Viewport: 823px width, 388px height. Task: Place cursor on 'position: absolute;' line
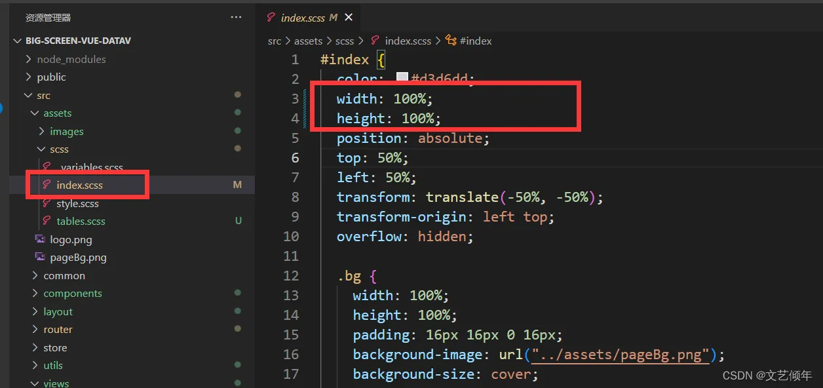pyautogui.click(x=413, y=138)
